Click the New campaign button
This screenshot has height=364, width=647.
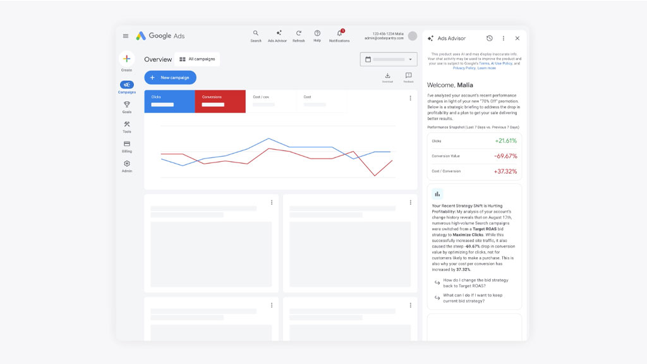(x=170, y=78)
